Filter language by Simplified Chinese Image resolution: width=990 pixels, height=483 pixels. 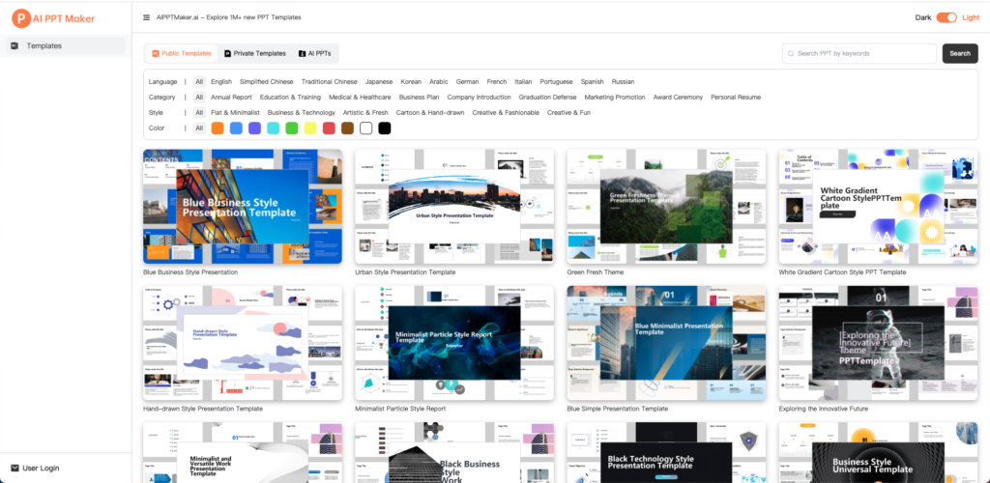coord(266,81)
